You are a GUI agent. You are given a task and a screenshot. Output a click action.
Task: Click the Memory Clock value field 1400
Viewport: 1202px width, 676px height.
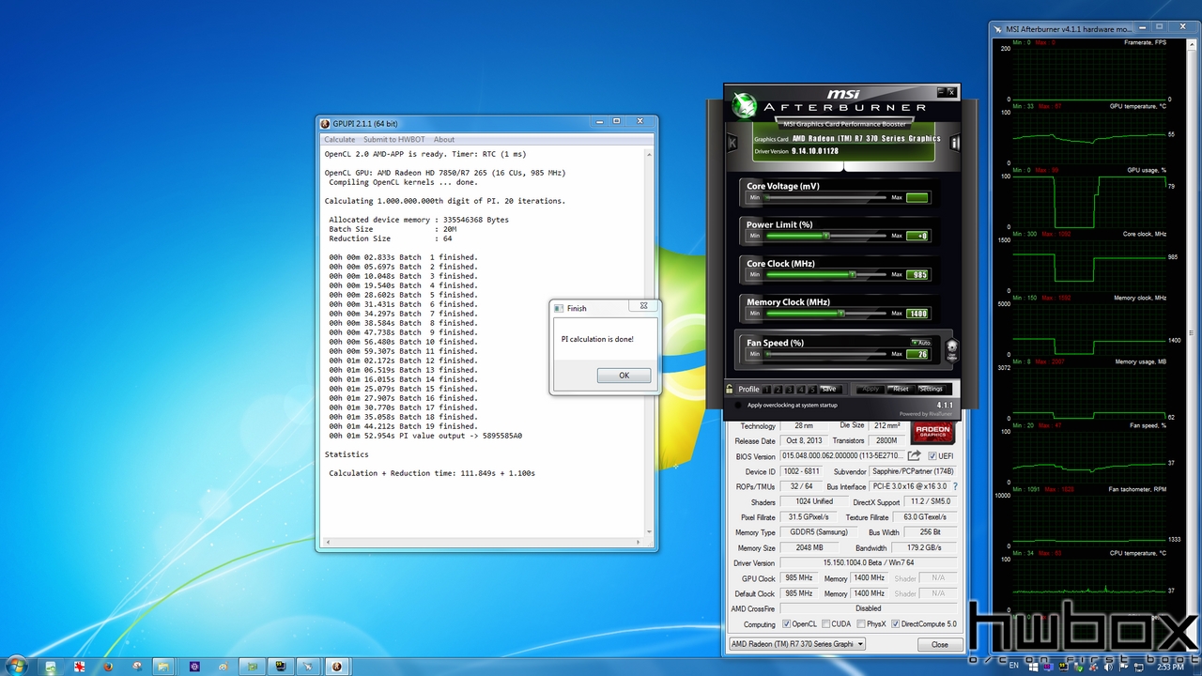(x=917, y=314)
